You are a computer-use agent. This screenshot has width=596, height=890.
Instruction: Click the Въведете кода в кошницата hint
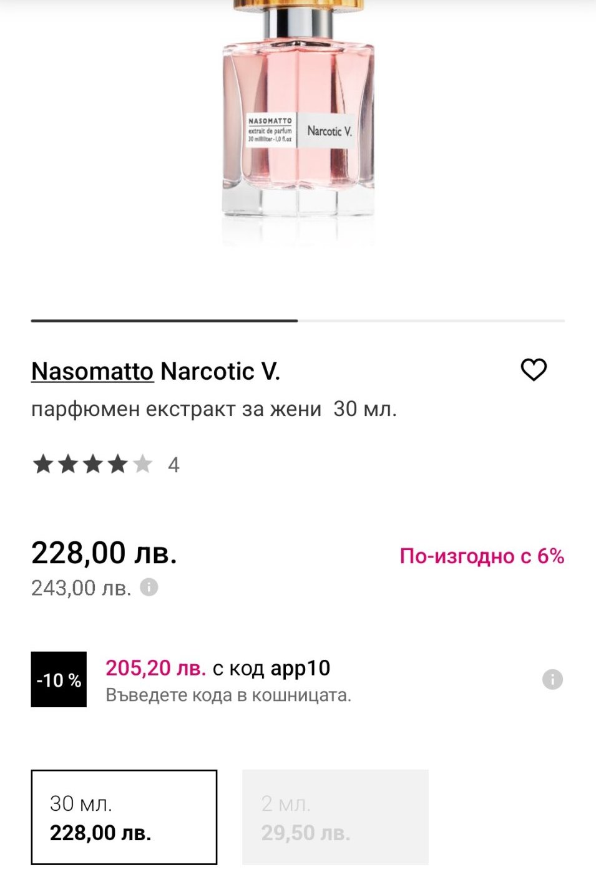pos(228,695)
